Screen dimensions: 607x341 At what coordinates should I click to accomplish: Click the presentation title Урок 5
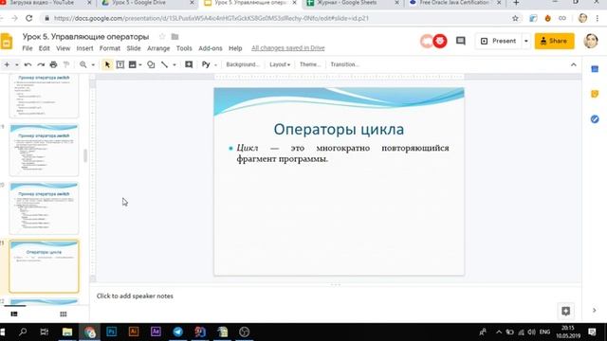[85, 37]
